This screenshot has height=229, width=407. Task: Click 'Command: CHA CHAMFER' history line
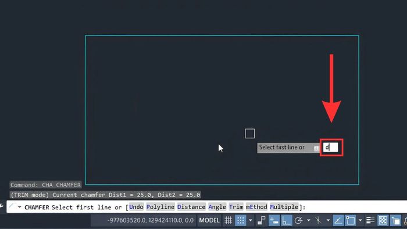coord(45,185)
